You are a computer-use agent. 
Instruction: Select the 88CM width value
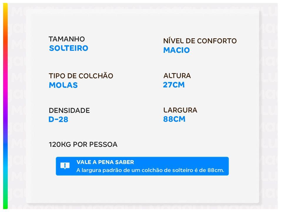pos(174,119)
